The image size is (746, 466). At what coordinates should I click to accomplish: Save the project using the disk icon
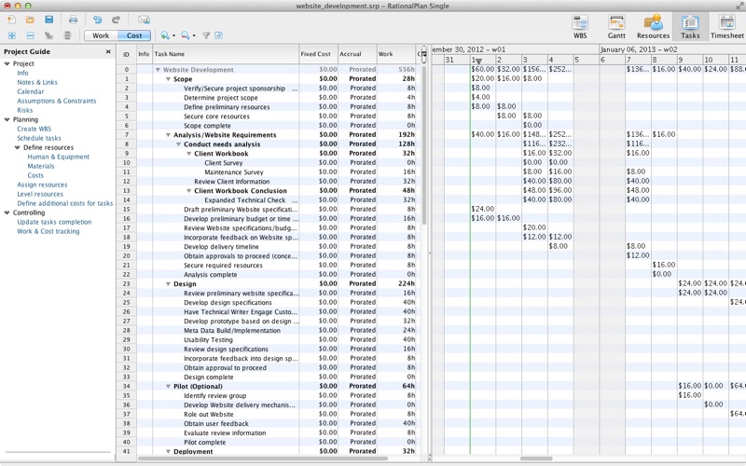coord(48,20)
